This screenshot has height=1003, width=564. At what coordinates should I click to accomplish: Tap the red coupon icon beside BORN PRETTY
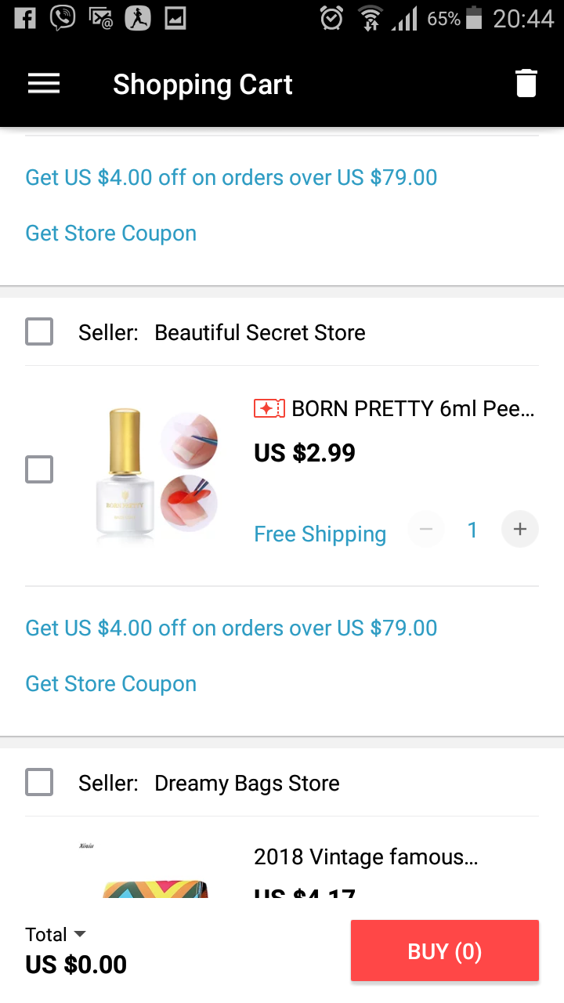click(x=269, y=408)
